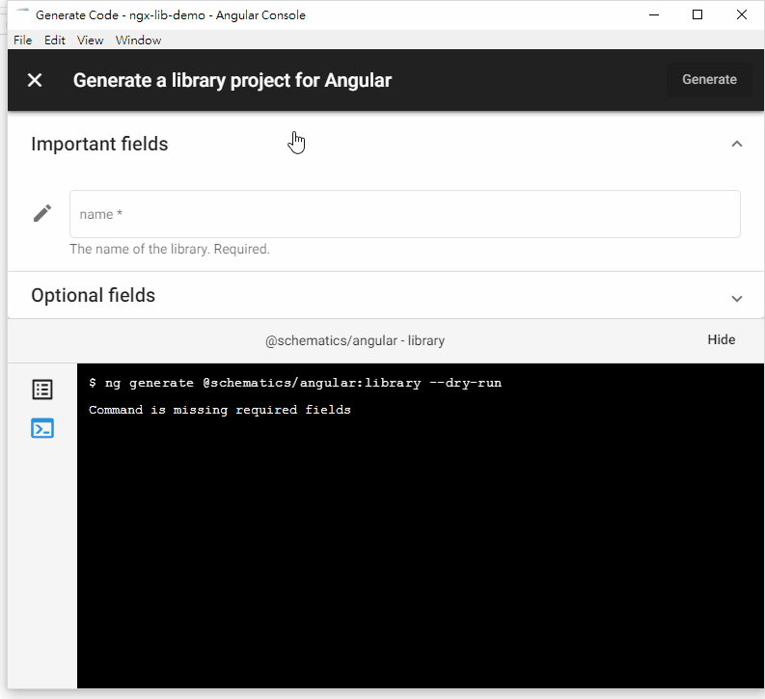Minimize the Angular Console window
765x699 pixels.
point(653,14)
